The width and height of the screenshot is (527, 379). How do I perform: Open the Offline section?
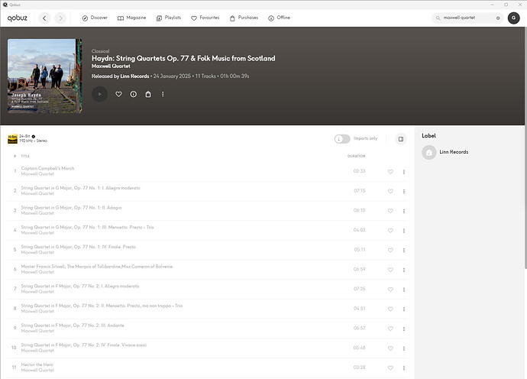[280, 18]
